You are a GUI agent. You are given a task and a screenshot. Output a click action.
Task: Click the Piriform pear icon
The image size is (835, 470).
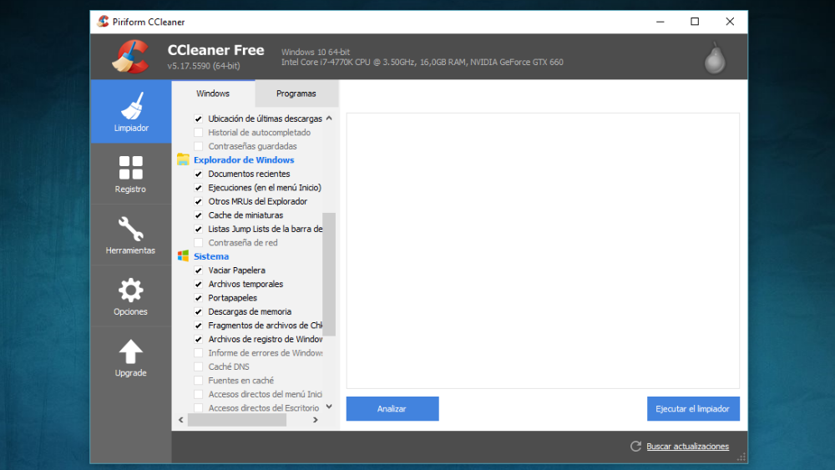pos(715,58)
